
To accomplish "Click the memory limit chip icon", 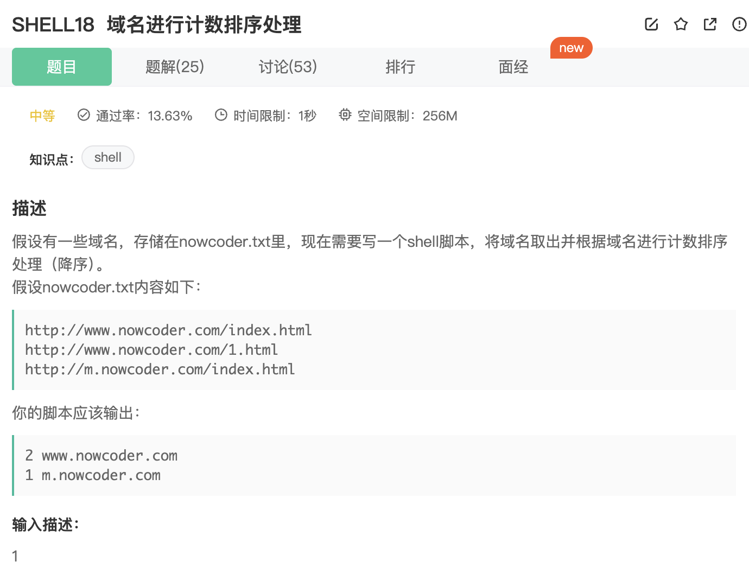I will point(345,115).
